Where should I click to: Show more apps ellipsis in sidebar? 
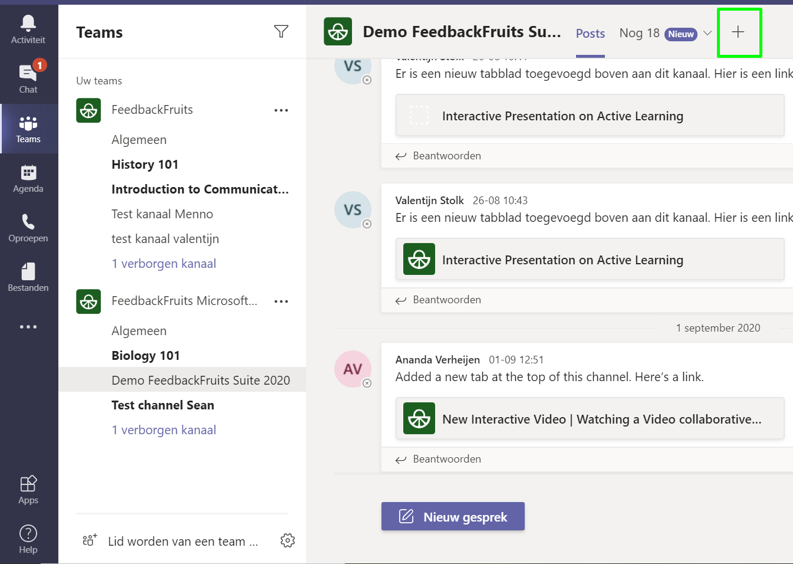(x=28, y=327)
